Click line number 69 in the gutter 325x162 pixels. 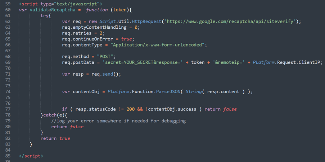pyautogui.click(x=8, y=62)
